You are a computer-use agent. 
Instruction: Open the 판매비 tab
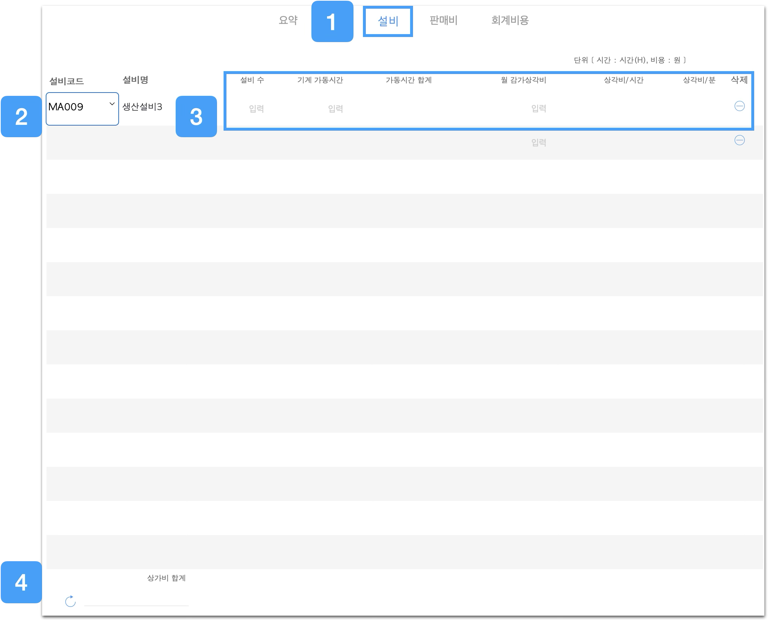point(443,20)
